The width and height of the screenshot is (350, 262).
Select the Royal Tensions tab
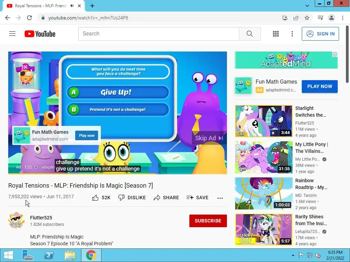click(x=43, y=6)
